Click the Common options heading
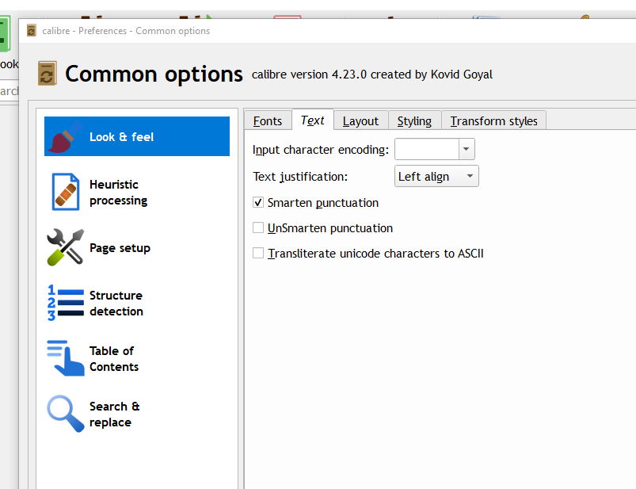 (154, 74)
